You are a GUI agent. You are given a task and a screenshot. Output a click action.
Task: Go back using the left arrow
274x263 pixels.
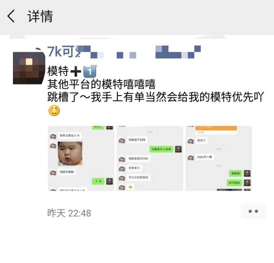click(11, 16)
